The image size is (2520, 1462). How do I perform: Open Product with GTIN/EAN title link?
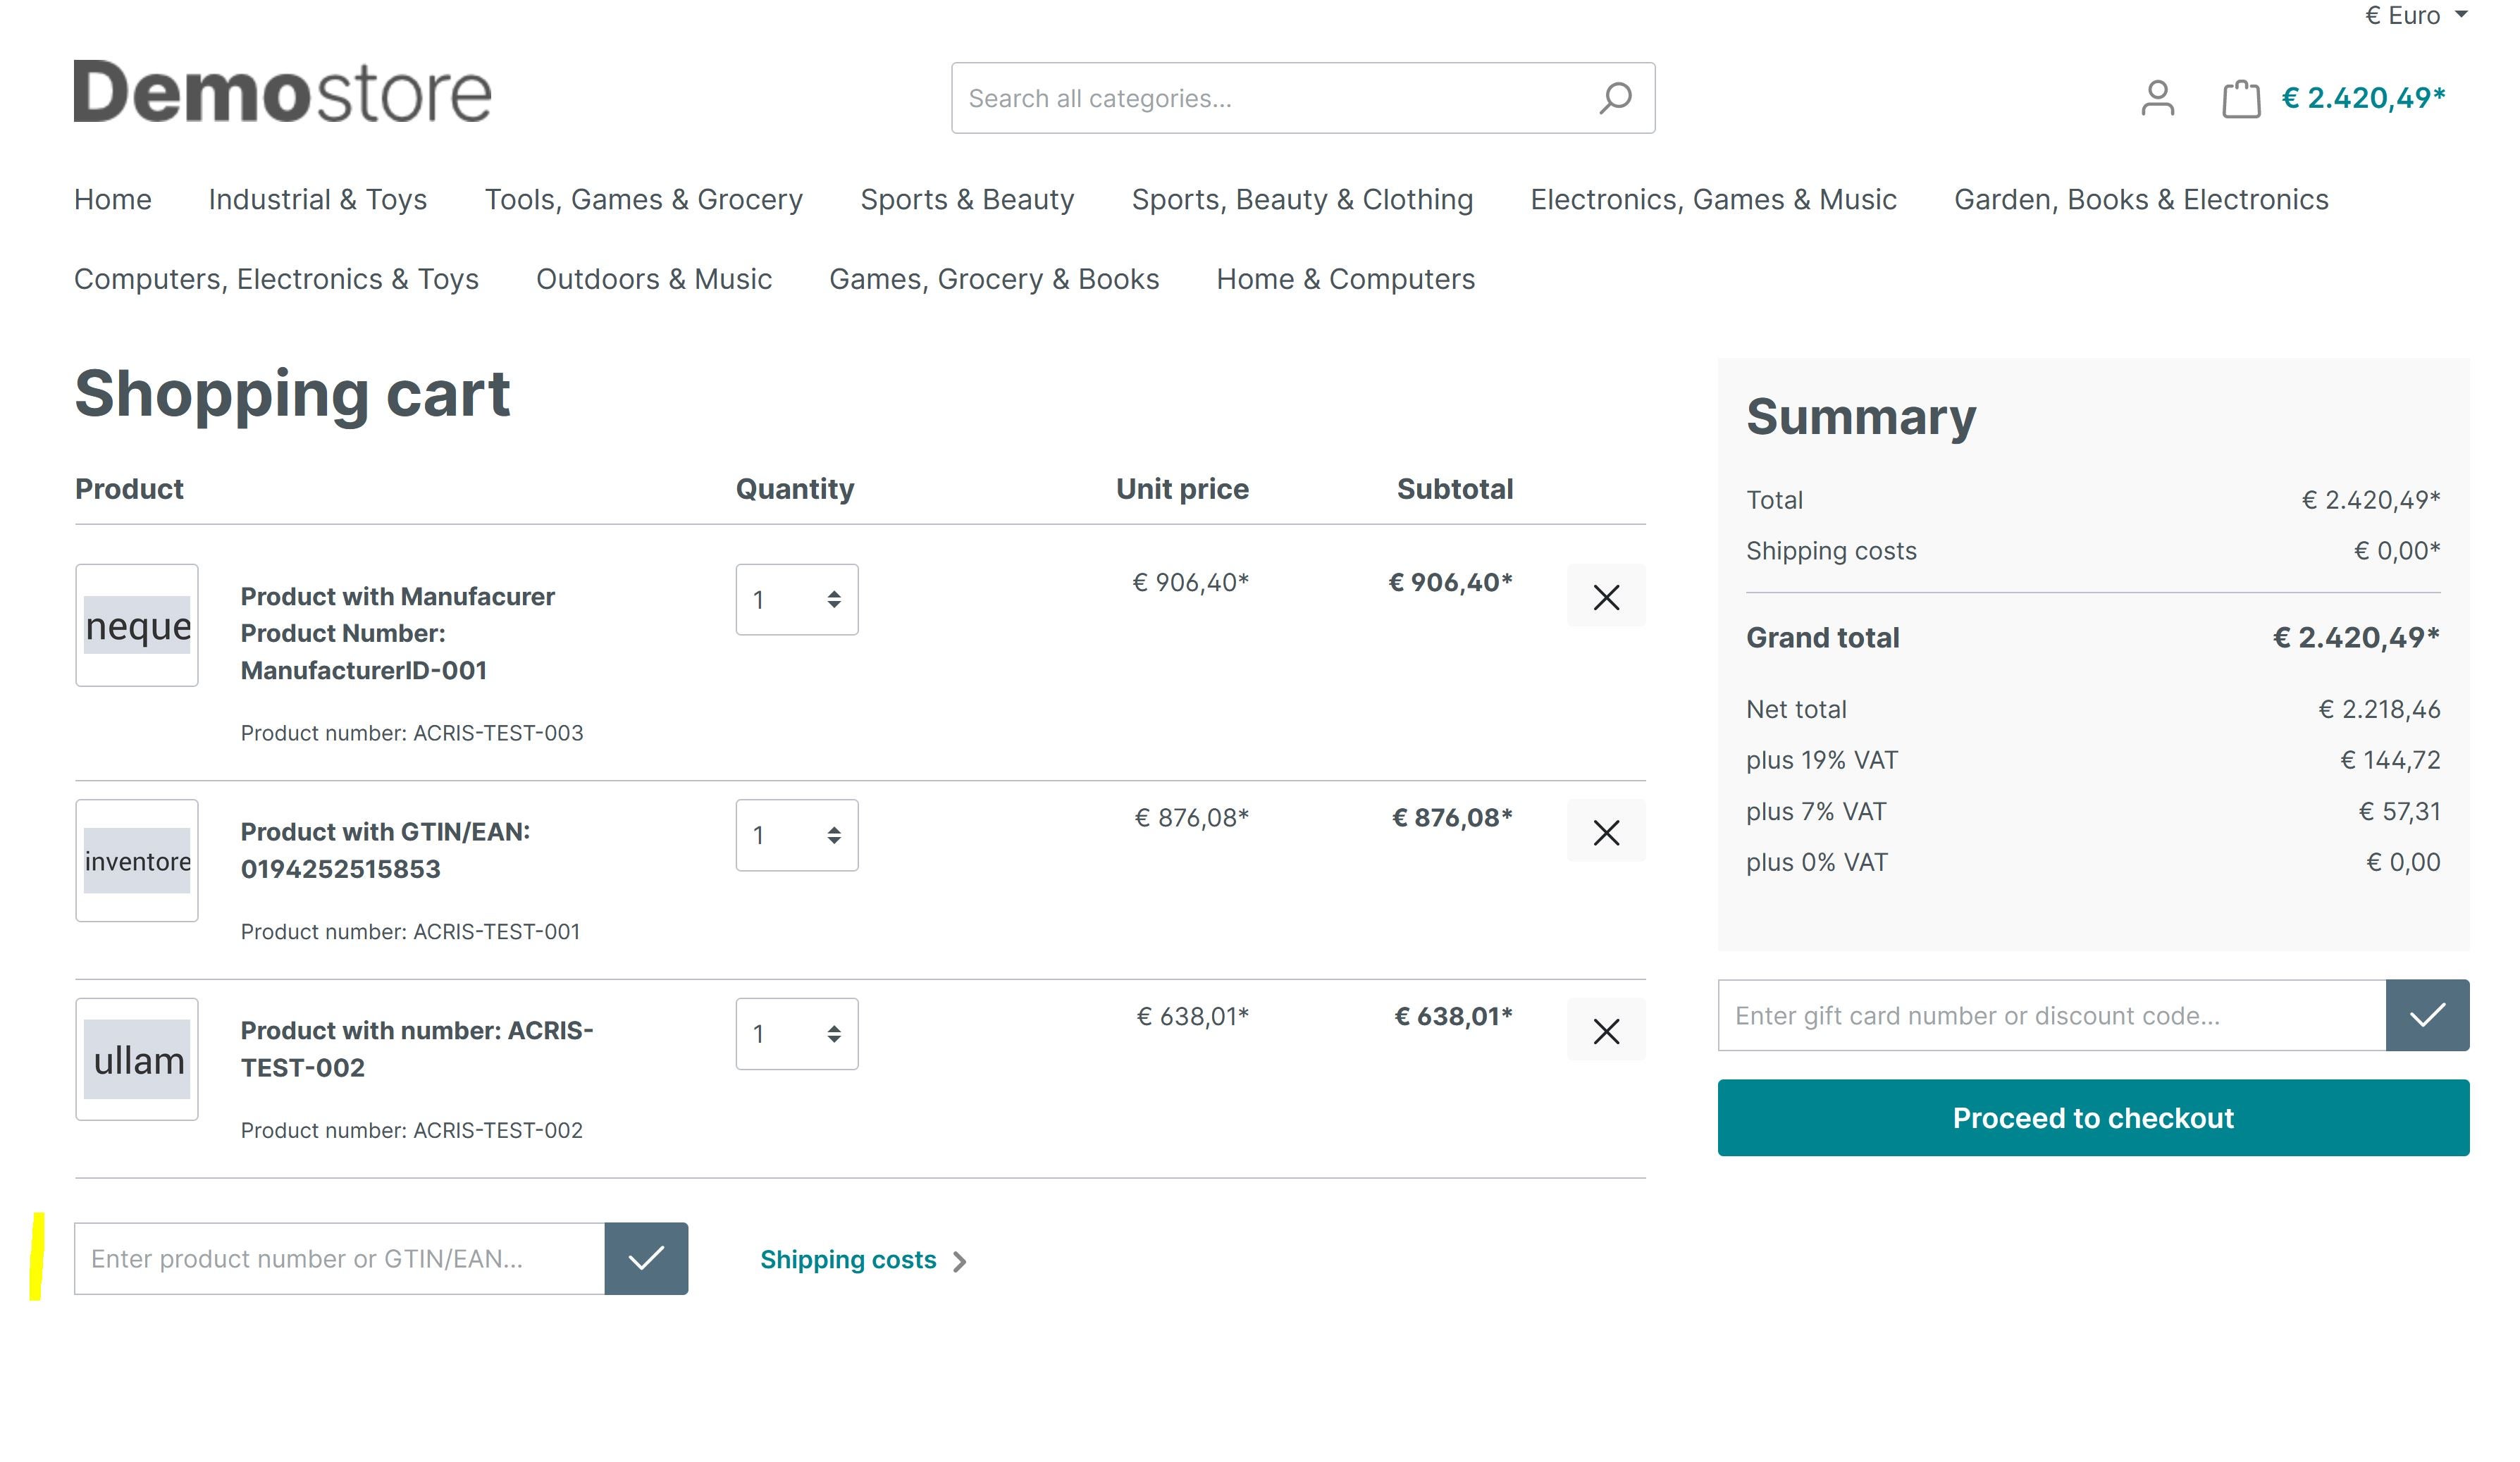[385, 850]
